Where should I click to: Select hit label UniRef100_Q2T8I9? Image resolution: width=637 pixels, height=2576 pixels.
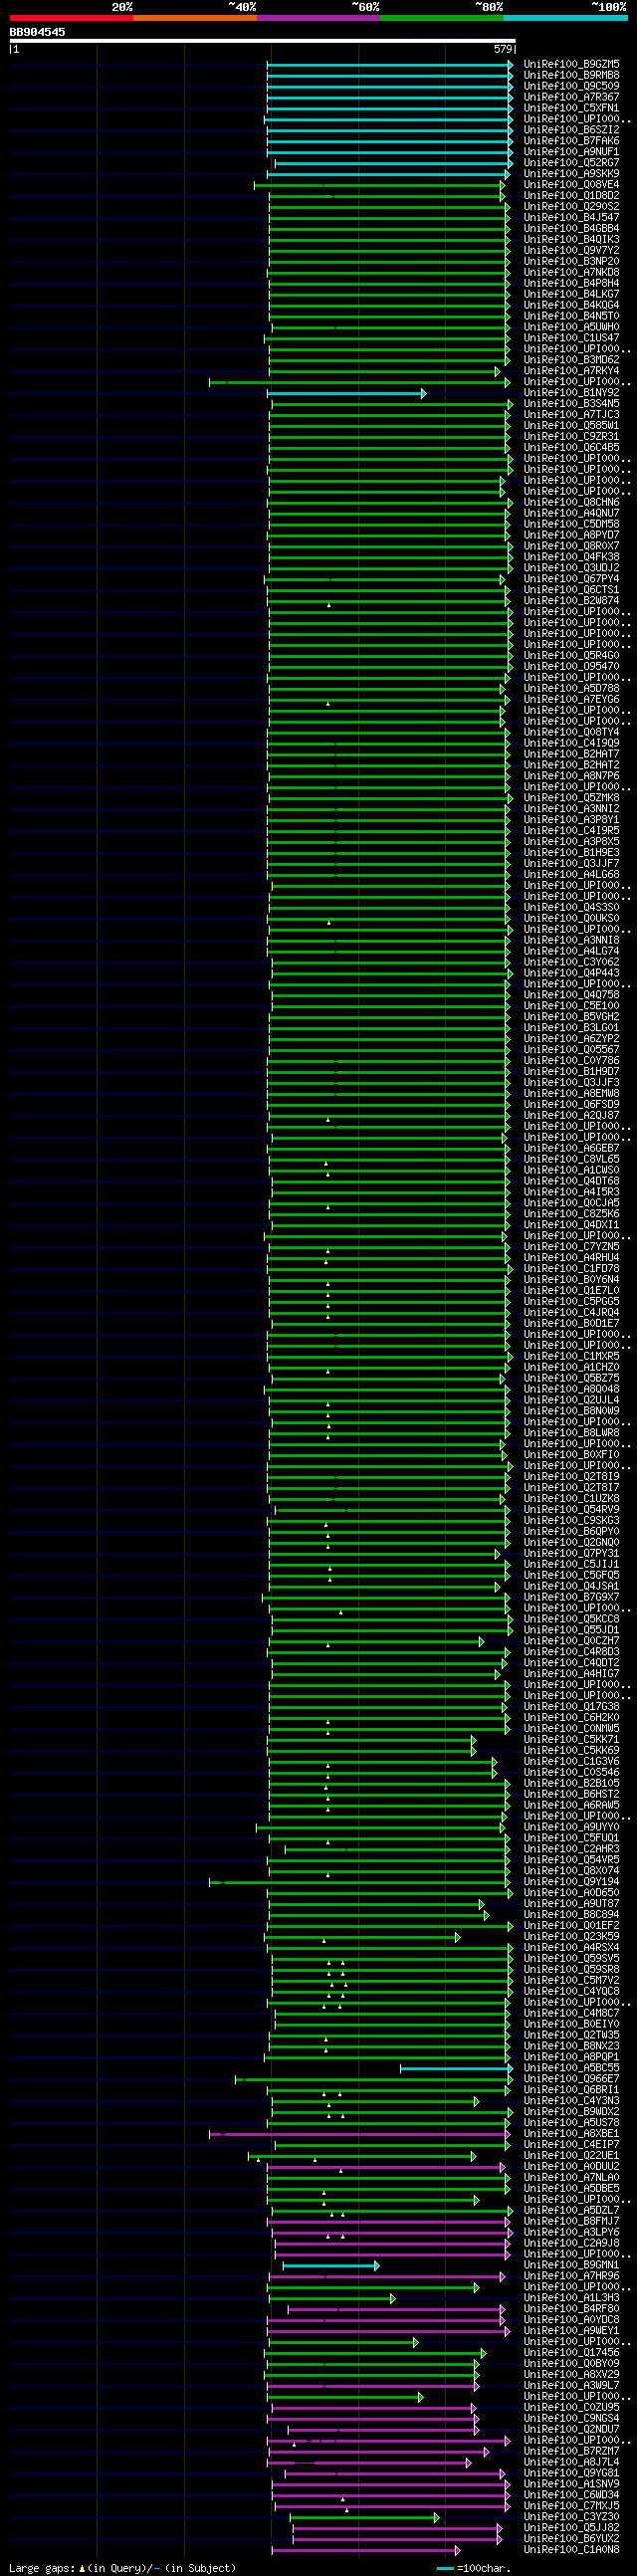click(x=571, y=1477)
